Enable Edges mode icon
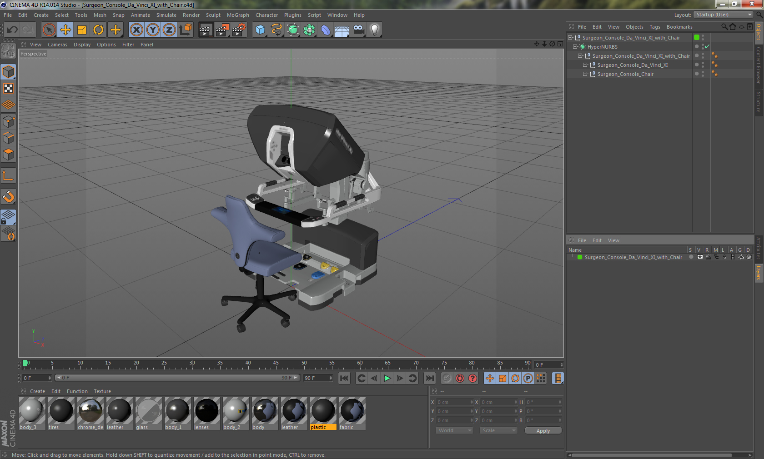 (x=8, y=138)
